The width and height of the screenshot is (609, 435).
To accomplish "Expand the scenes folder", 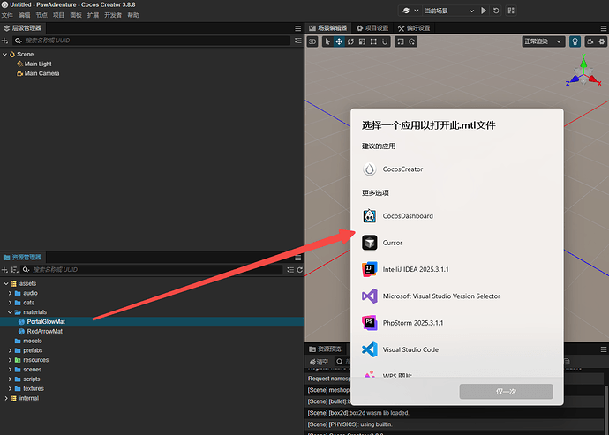I will click(x=10, y=370).
